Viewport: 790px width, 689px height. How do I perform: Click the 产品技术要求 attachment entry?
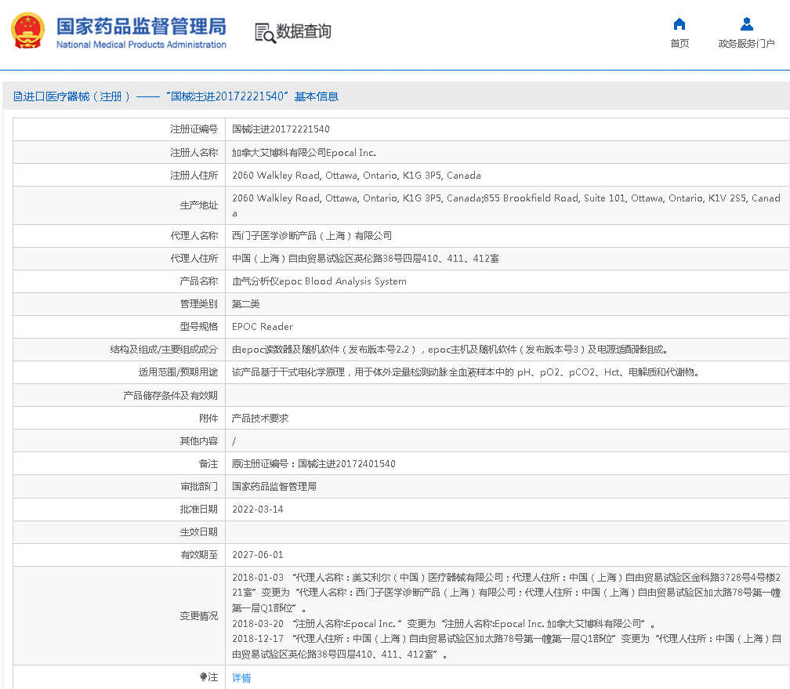pyautogui.click(x=260, y=419)
